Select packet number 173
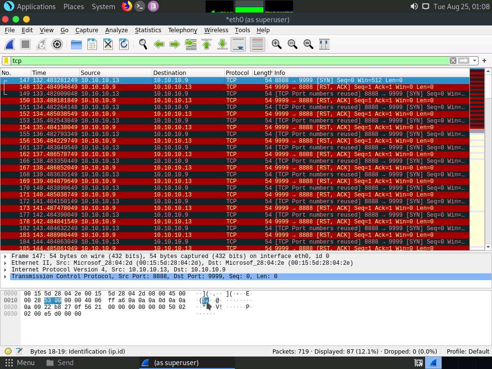The image size is (492, 369). (x=234, y=208)
